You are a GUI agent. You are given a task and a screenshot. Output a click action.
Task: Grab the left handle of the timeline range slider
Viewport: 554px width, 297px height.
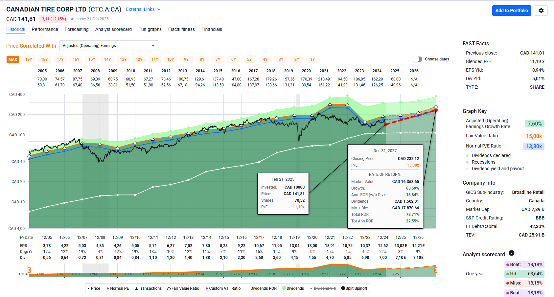pyautogui.click(x=29, y=270)
